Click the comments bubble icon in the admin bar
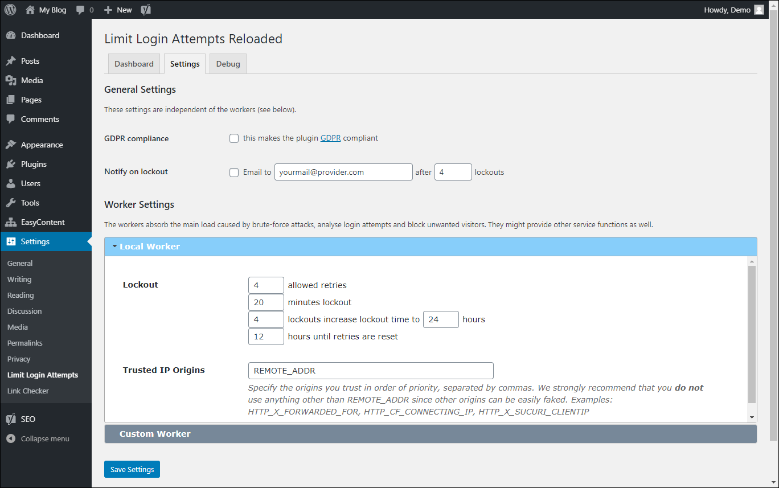This screenshot has height=488, width=779. coord(81,10)
